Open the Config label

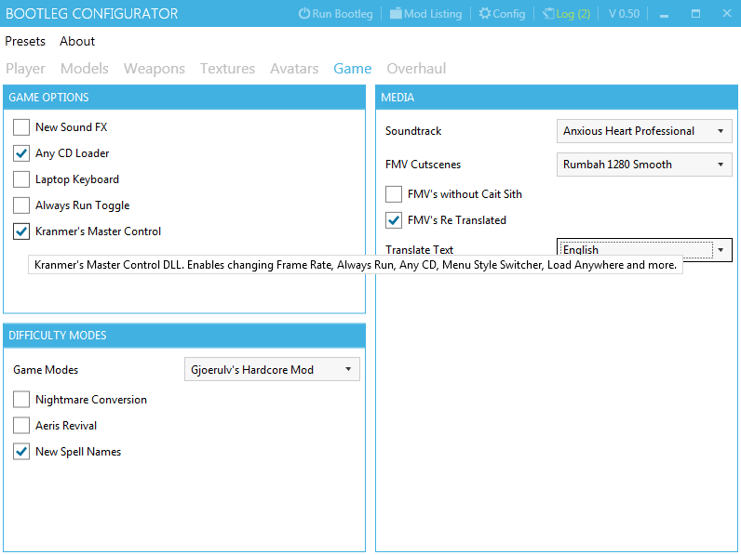coord(509,14)
